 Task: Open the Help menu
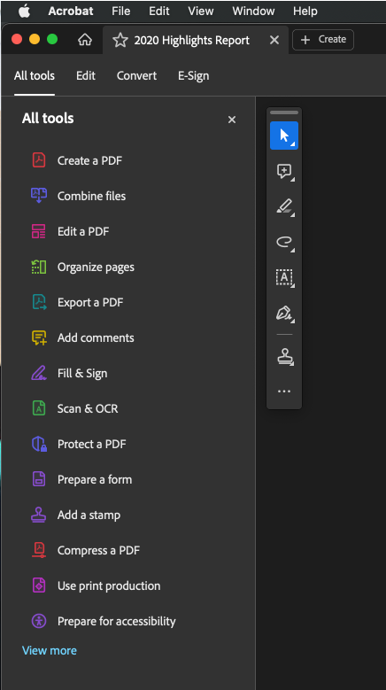[305, 11]
